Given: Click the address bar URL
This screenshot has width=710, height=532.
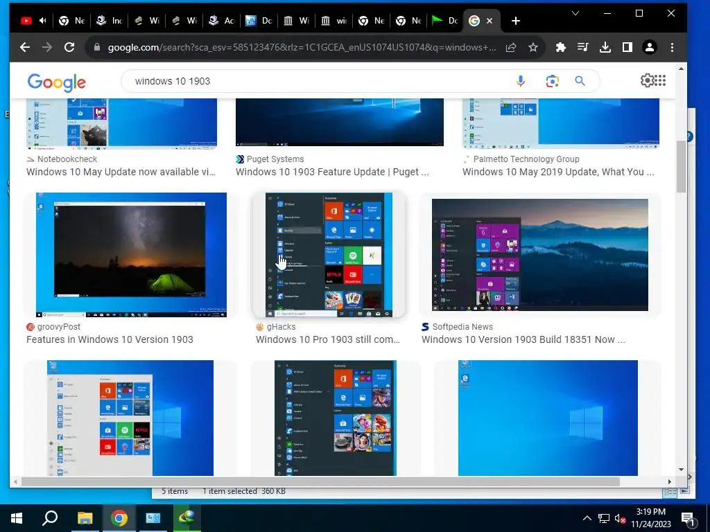Looking at the screenshot, I should [302, 47].
